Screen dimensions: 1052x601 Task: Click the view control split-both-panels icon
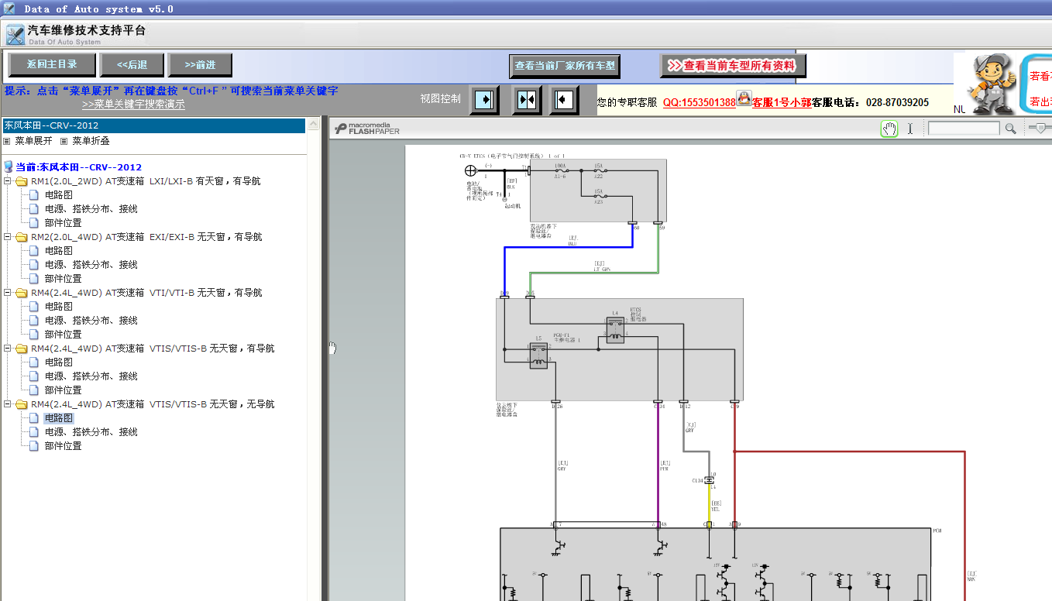[527, 100]
